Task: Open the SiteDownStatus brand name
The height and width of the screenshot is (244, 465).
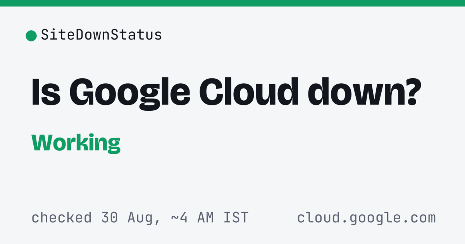Action: 102,35
